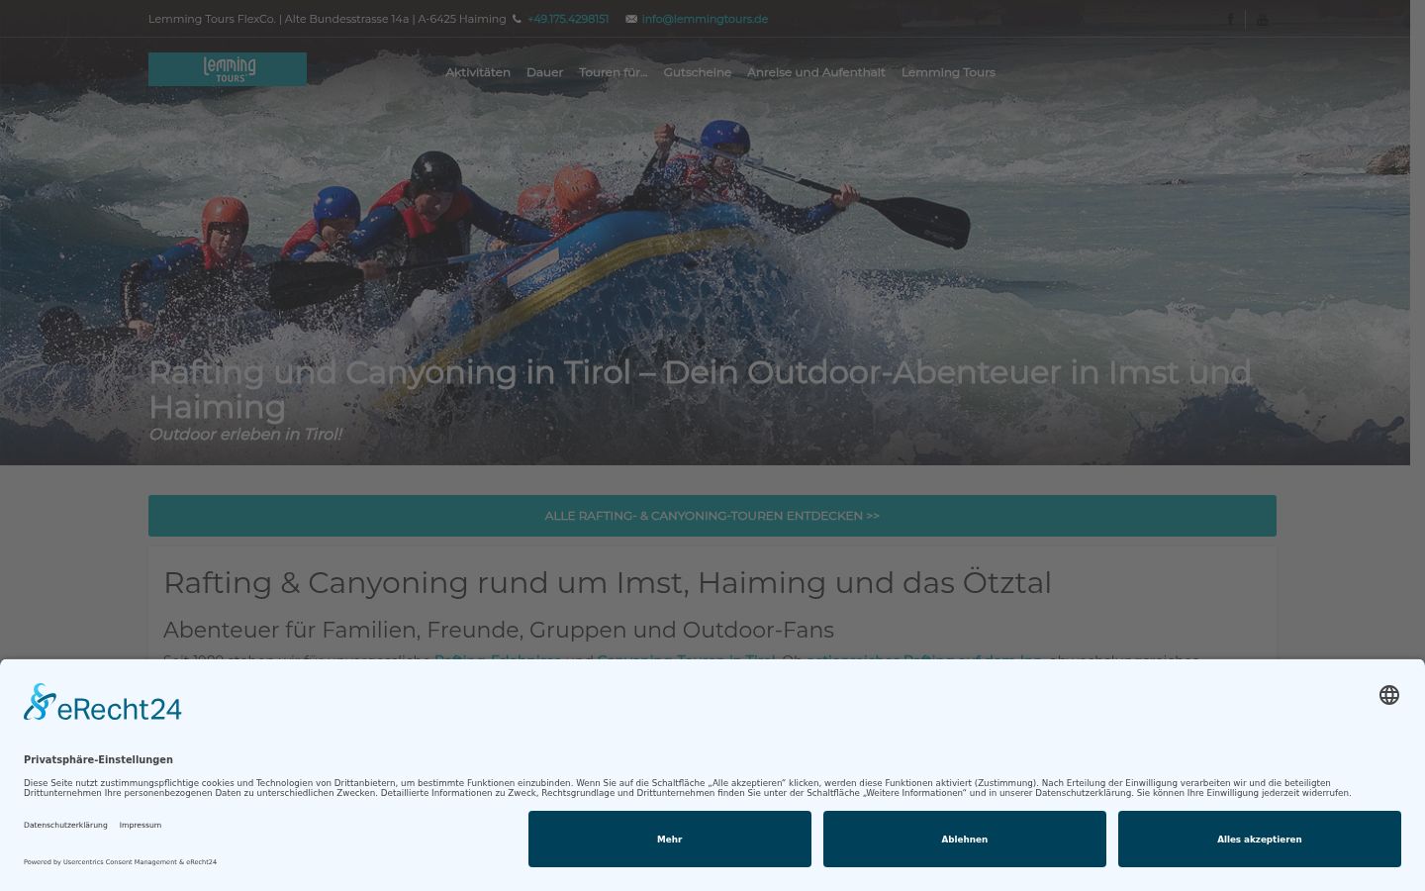The height and width of the screenshot is (891, 1425).
Task: Open the Impressum link
Action: [141, 825]
